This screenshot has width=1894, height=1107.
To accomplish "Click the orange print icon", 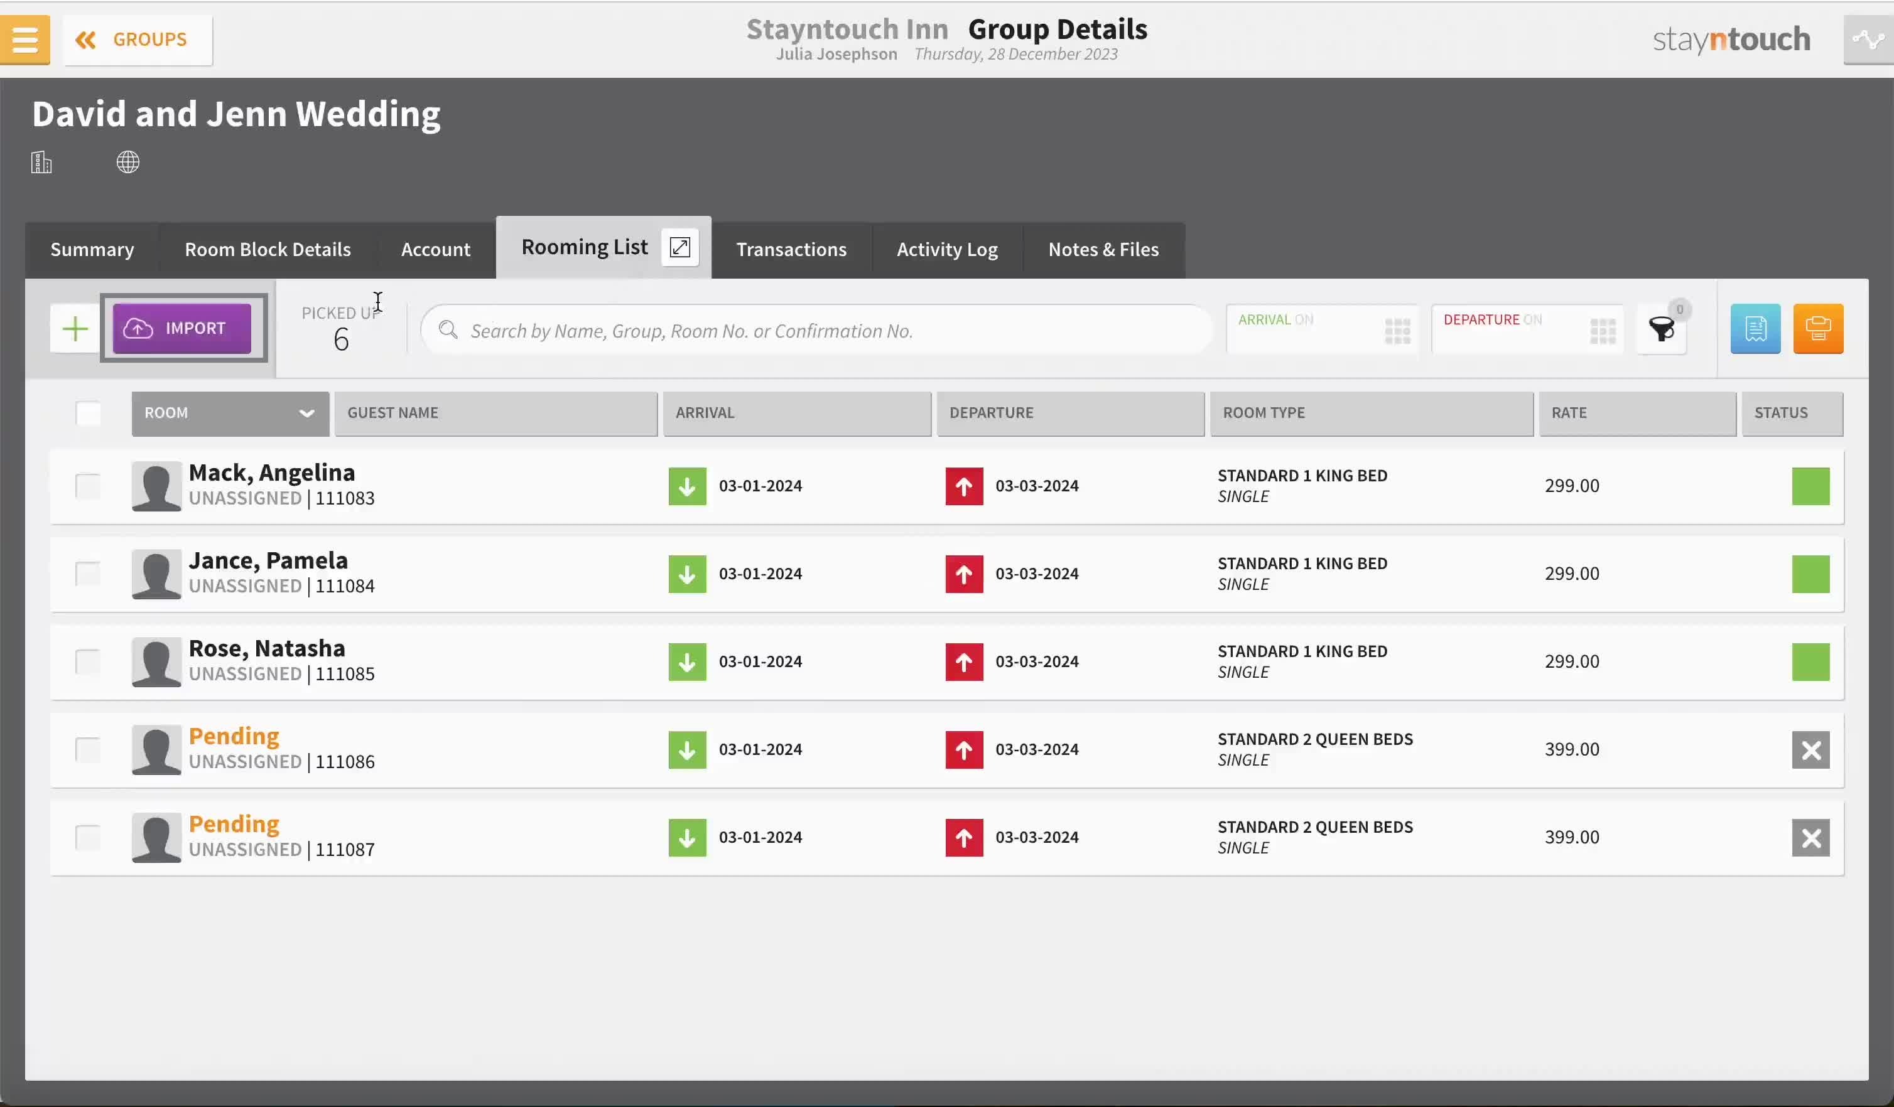I will click(1818, 329).
